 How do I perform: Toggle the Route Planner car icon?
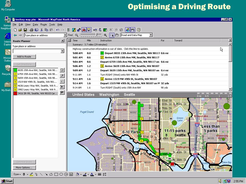pos(84,30)
